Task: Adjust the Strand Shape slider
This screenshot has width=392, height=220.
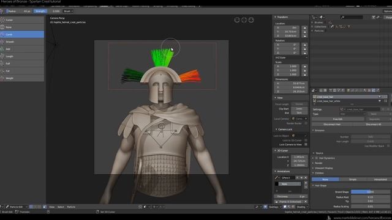Action: 371,192
